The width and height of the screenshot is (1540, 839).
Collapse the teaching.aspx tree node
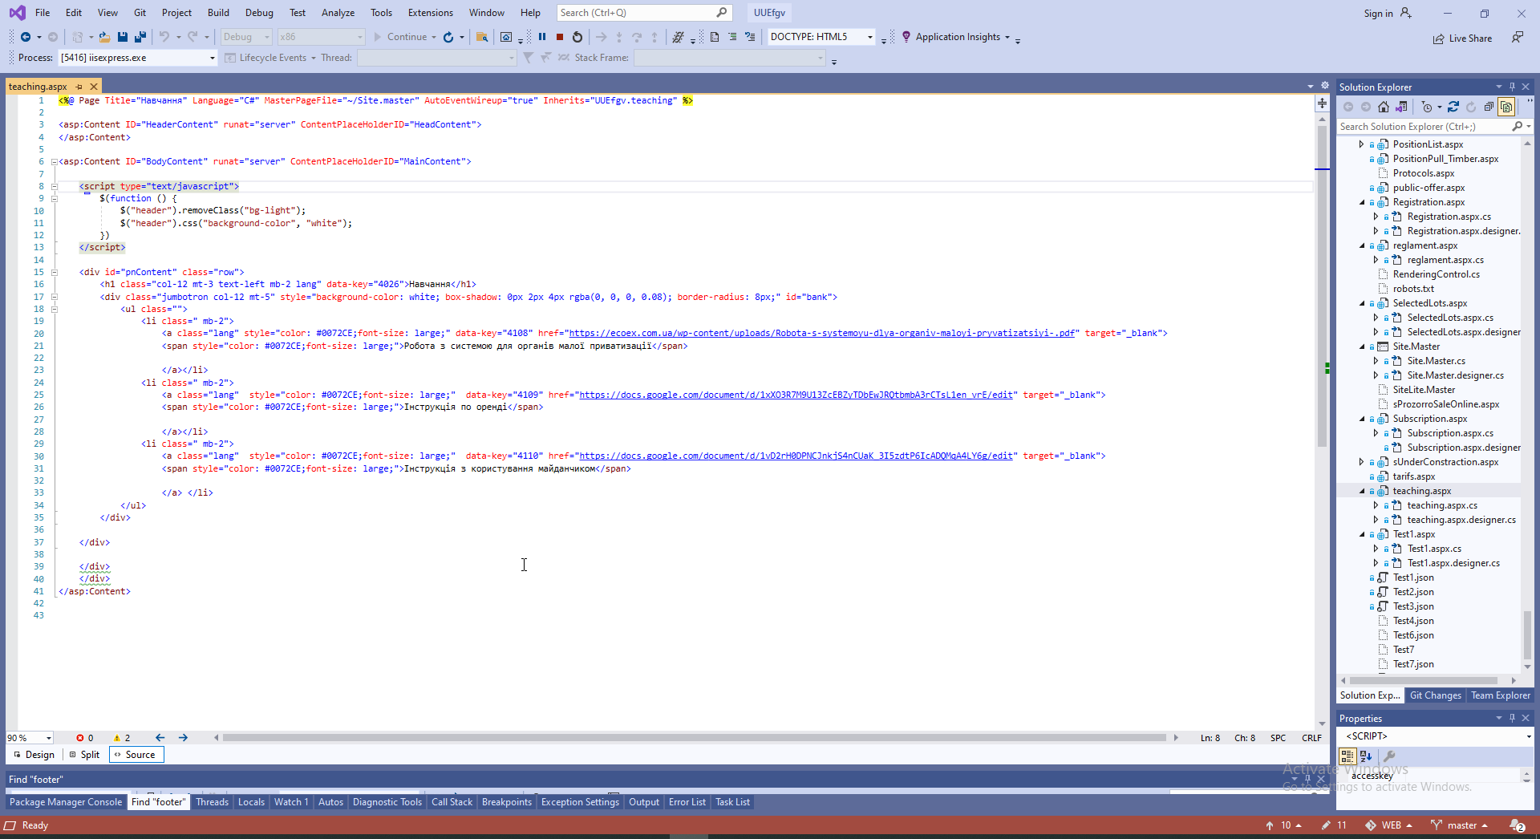coord(1362,491)
